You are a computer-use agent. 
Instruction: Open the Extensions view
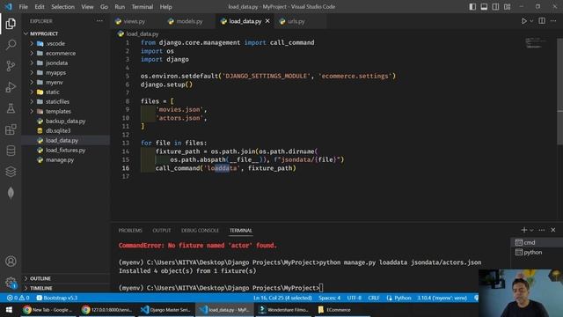11,129
